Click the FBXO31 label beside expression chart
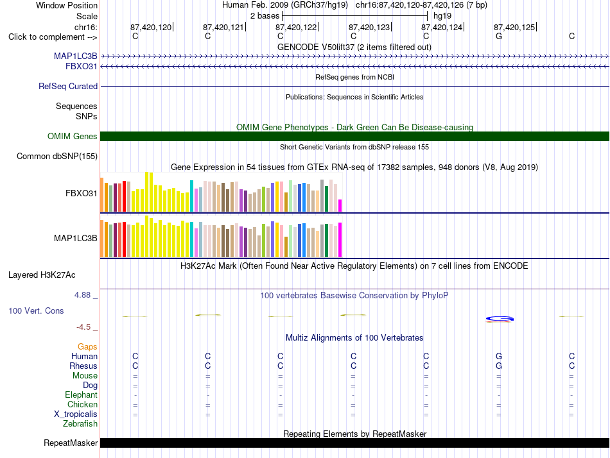Screen dimensions: 610x458 (82, 193)
